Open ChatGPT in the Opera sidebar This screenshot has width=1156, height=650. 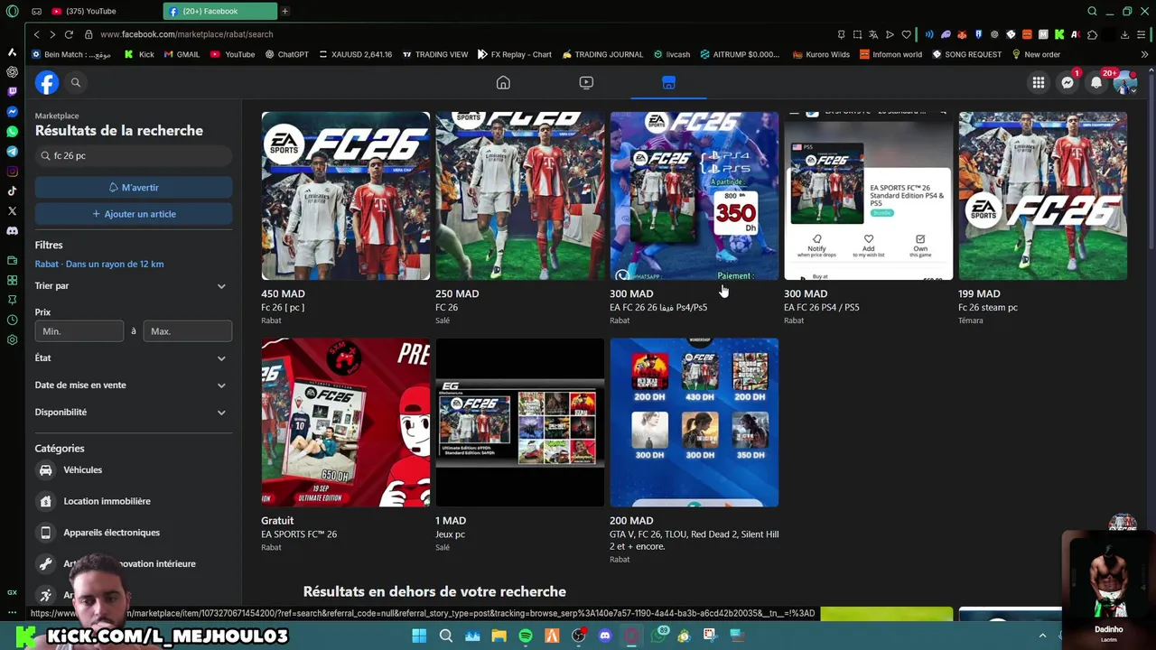pyautogui.click(x=12, y=71)
